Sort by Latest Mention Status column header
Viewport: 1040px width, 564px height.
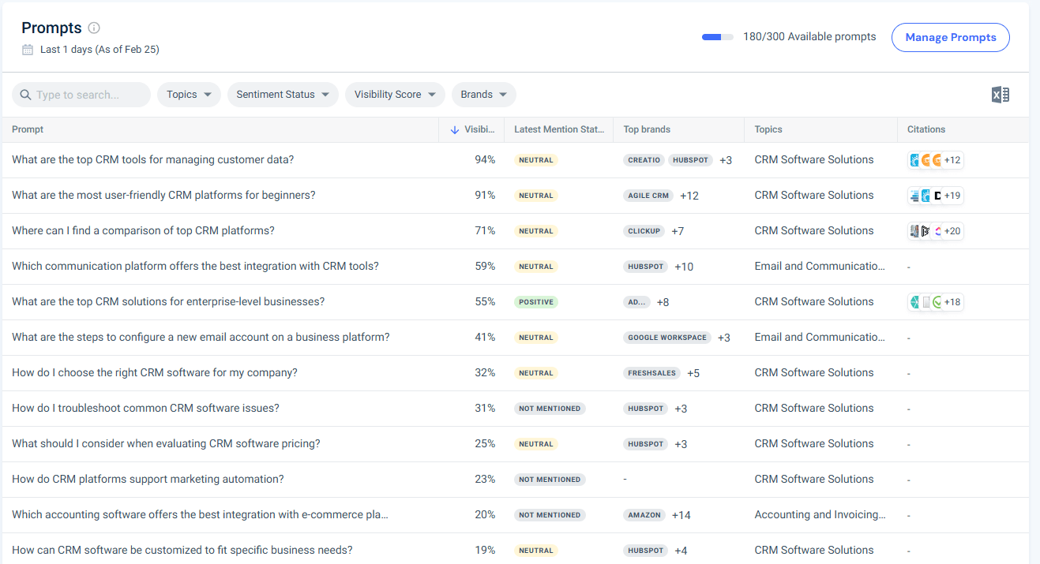point(558,129)
